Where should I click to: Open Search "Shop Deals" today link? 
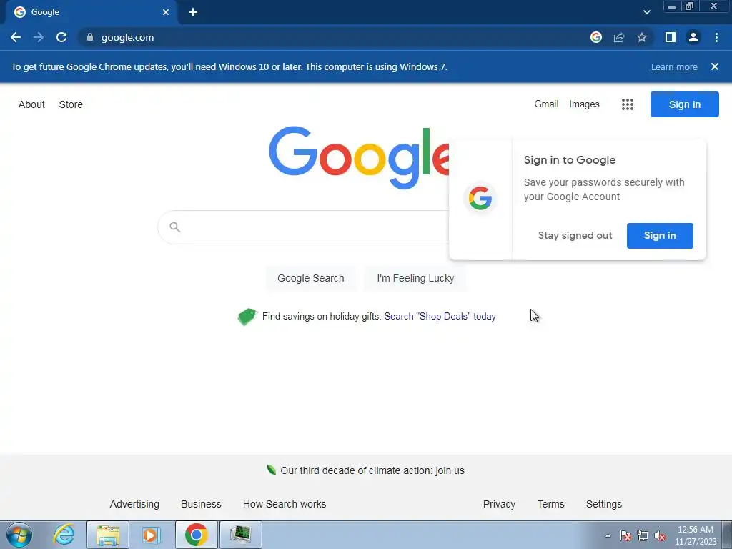click(440, 316)
